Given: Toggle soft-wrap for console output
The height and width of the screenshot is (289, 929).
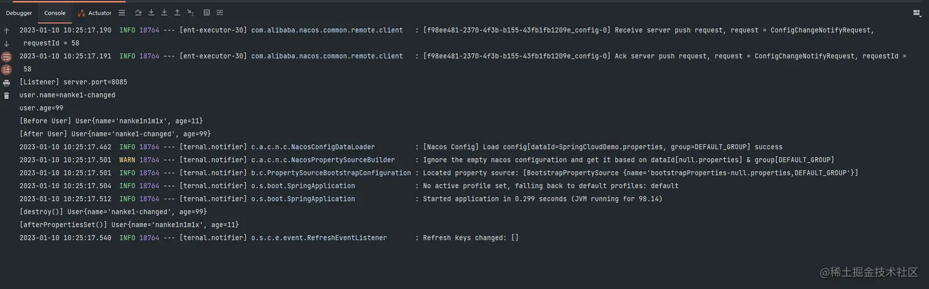Looking at the screenshot, I should point(7,57).
